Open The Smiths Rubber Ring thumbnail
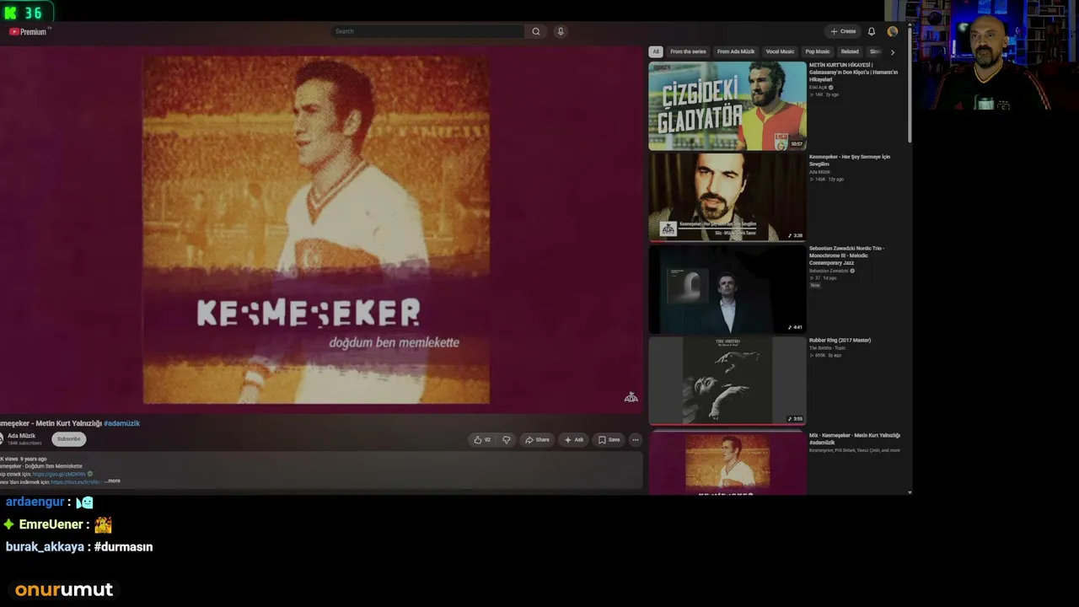This screenshot has width=1079, height=607. point(727,381)
